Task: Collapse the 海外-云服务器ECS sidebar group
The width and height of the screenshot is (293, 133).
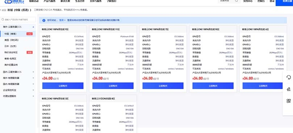Action: (x=18, y=27)
